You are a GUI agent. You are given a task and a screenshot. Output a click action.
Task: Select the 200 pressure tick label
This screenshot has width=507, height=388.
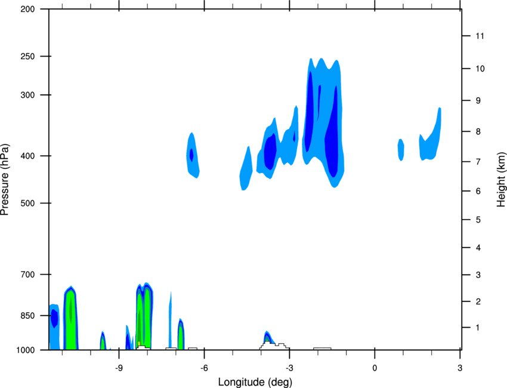tap(27, 9)
